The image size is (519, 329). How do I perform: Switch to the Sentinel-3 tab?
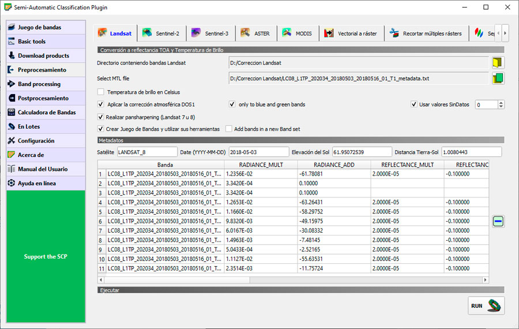(210, 33)
